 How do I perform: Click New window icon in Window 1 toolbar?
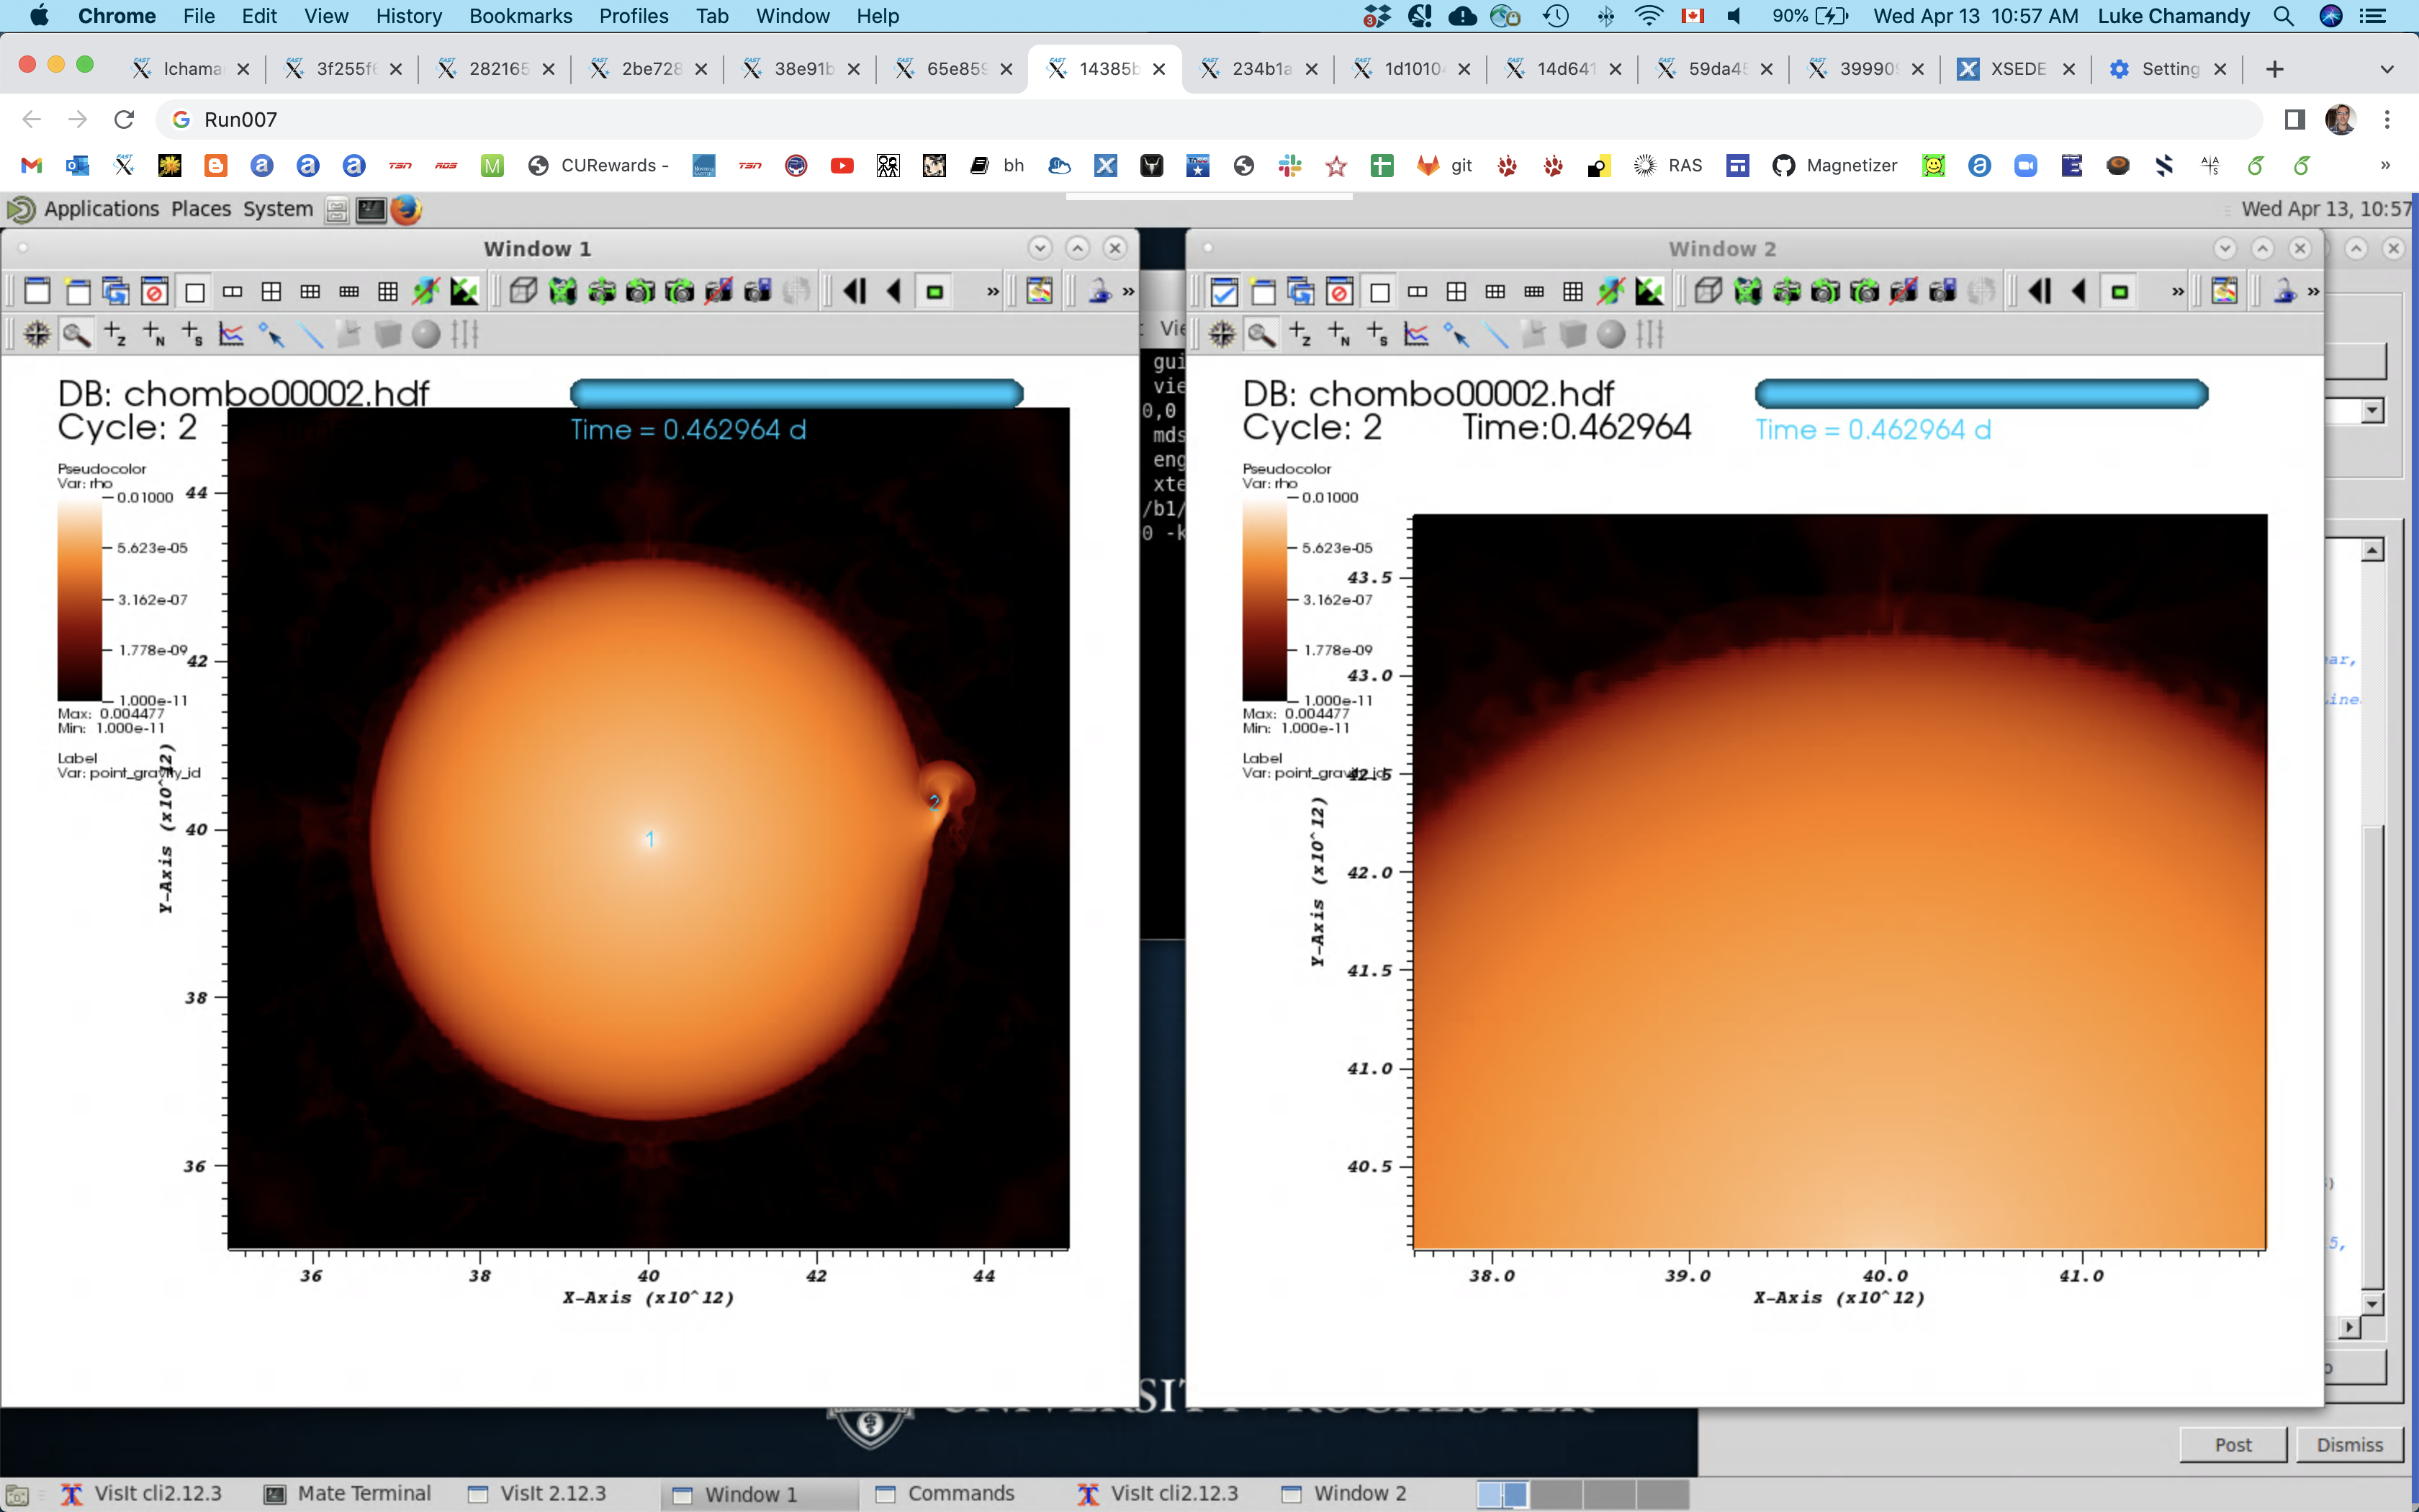point(78,291)
